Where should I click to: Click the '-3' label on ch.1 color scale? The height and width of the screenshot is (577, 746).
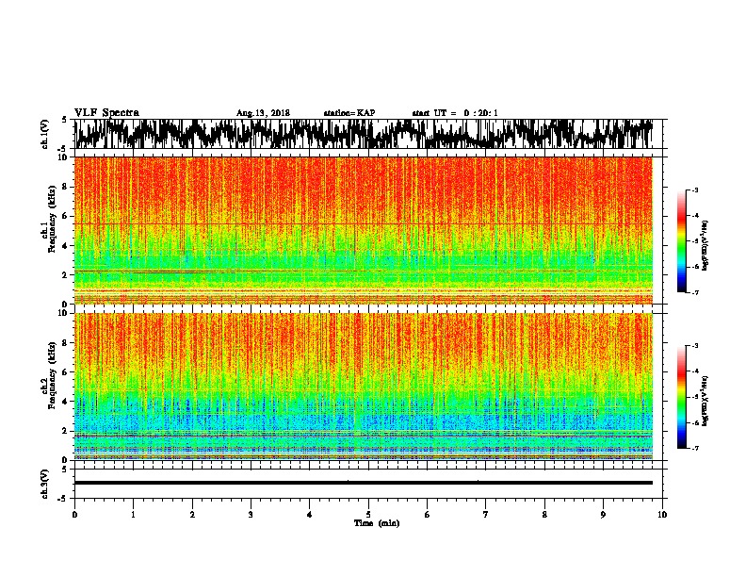tap(694, 190)
